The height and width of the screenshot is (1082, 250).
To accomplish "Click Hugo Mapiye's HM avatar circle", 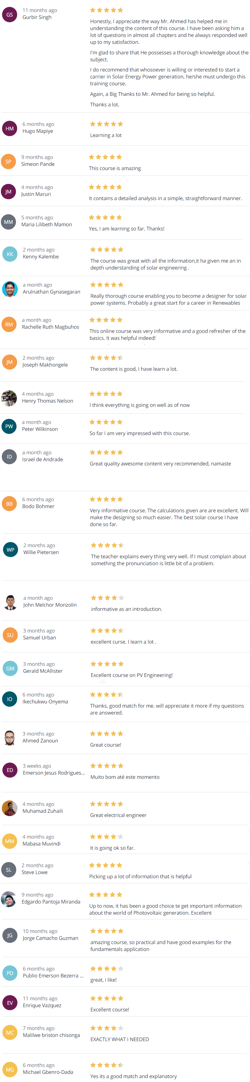I will click(x=9, y=129).
